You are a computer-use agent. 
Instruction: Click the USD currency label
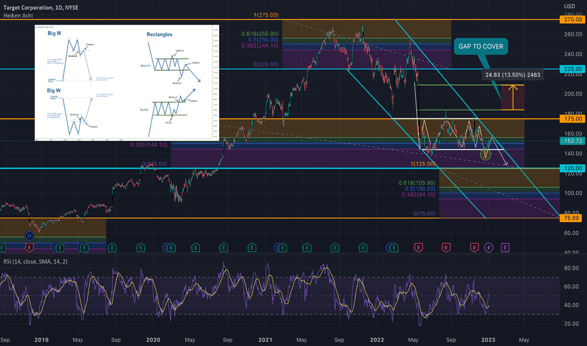[x=569, y=6]
